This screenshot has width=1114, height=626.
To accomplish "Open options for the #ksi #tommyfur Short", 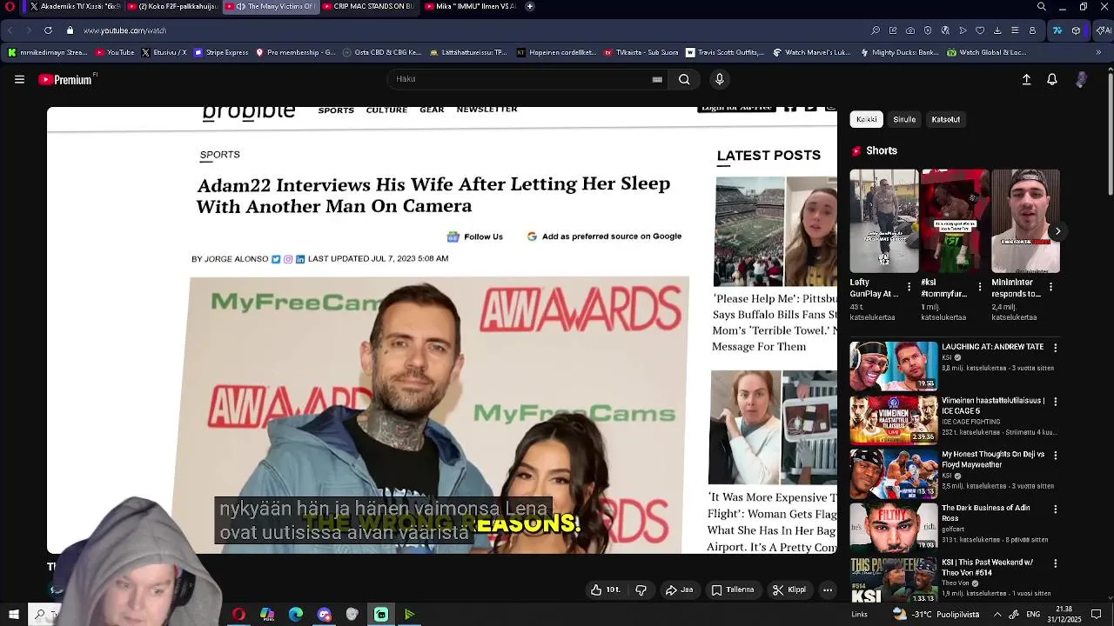I will point(980,286).
